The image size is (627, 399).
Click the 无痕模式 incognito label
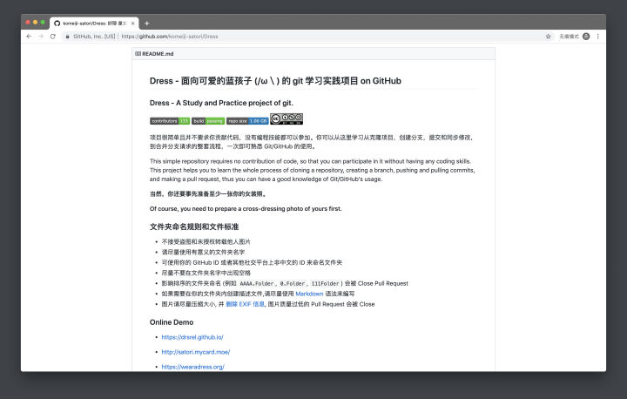[569, 37]
